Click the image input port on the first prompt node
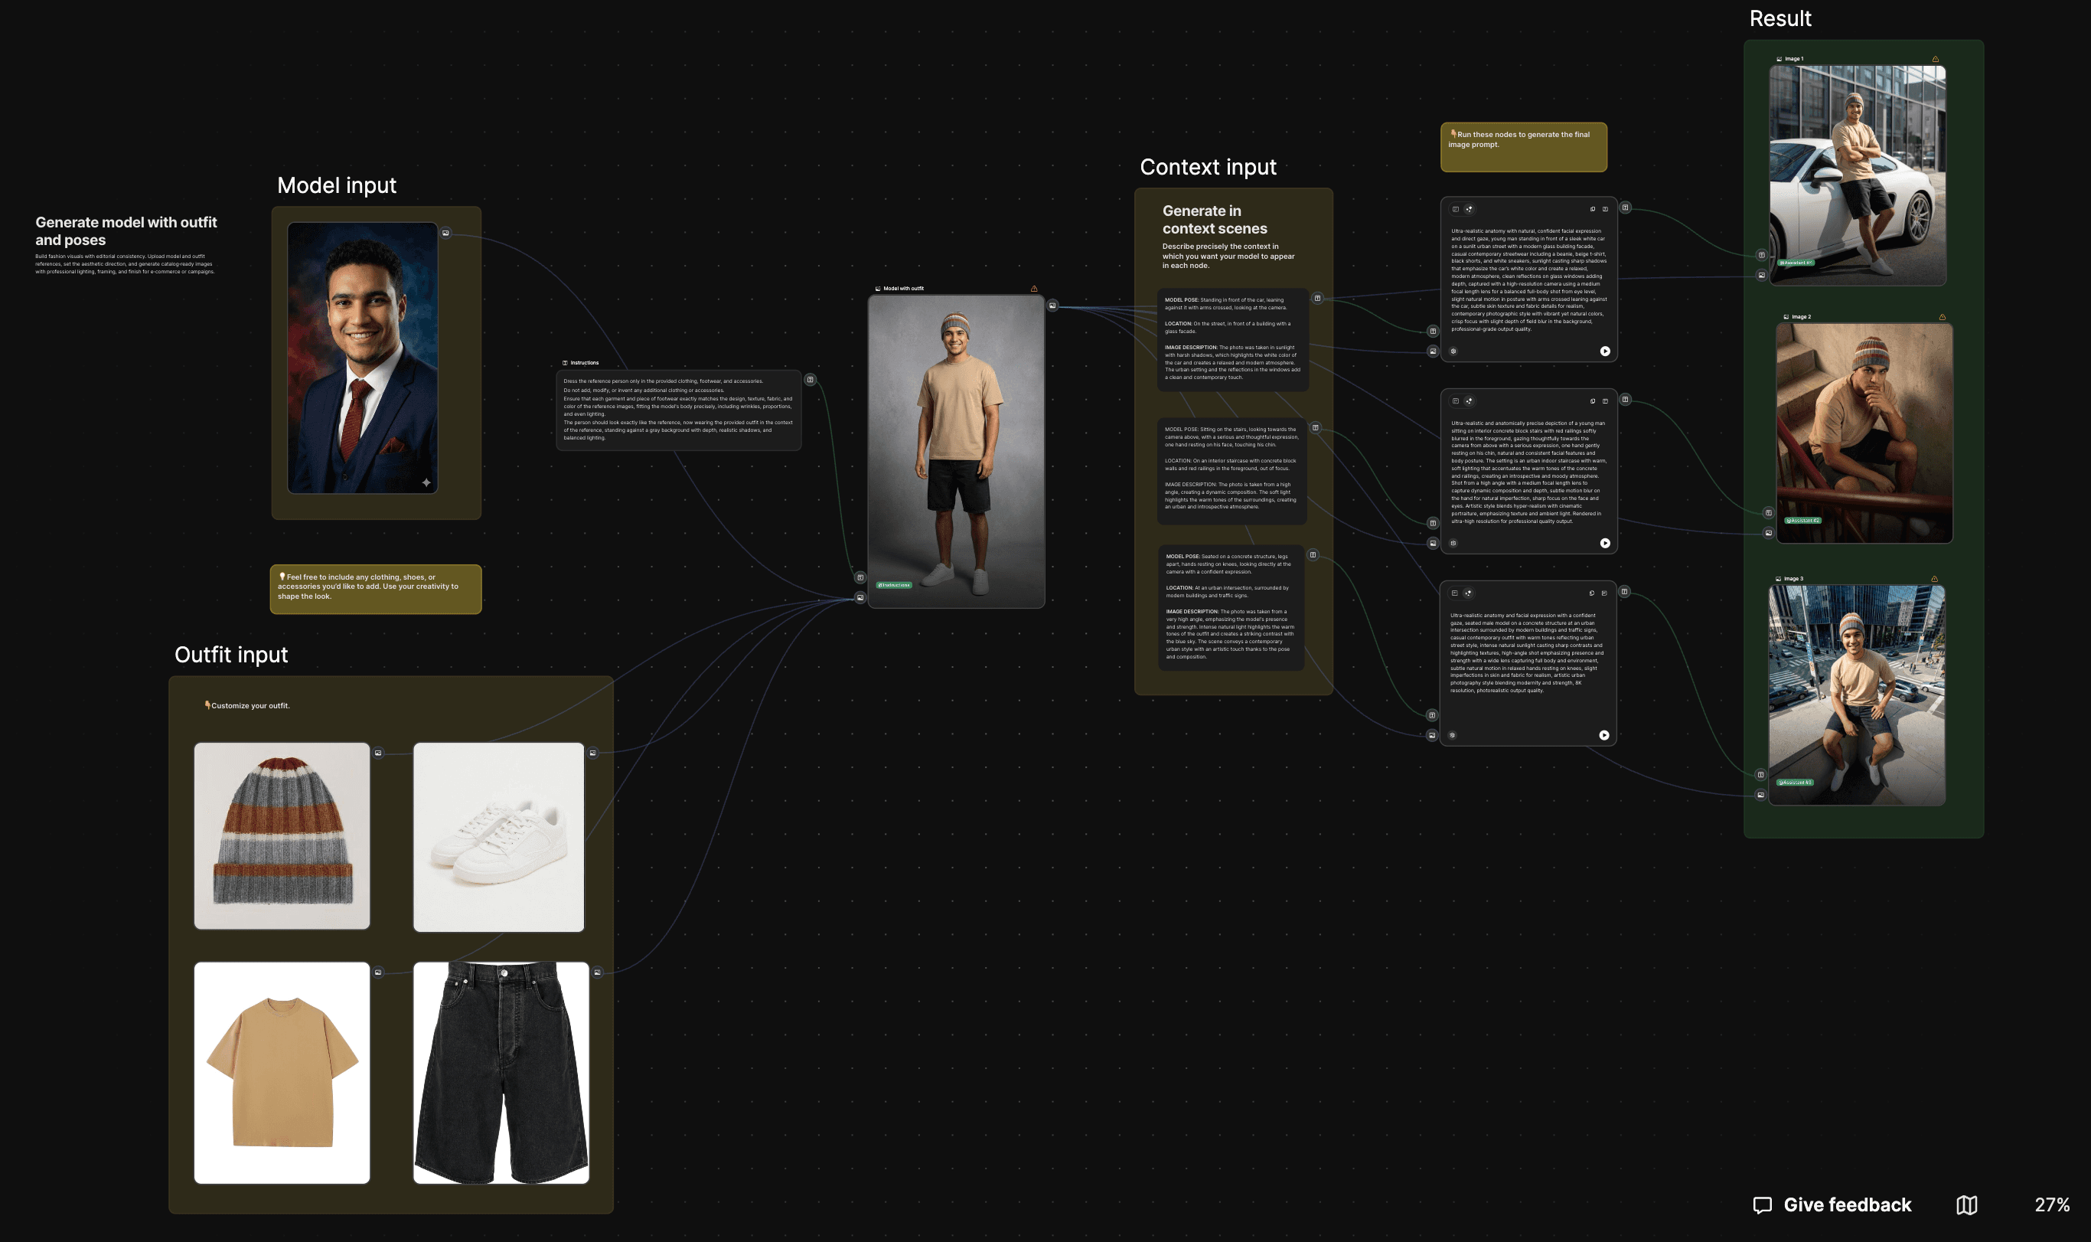This screenshot has width=2091, height=1242. click(x=1433, y=351)
